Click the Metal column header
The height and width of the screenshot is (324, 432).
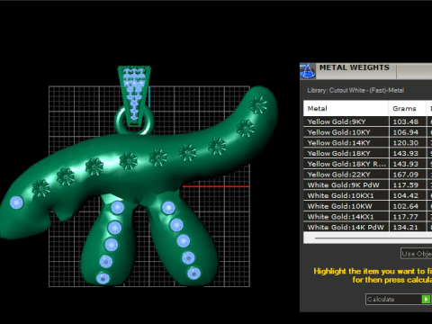pyautogui.click(x=346, y=108)
